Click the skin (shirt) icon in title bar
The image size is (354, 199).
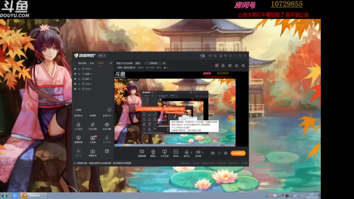tap(225, 56)
